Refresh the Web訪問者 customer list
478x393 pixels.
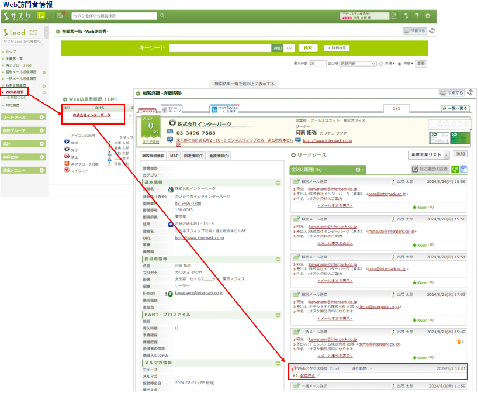tap(432, 31)
